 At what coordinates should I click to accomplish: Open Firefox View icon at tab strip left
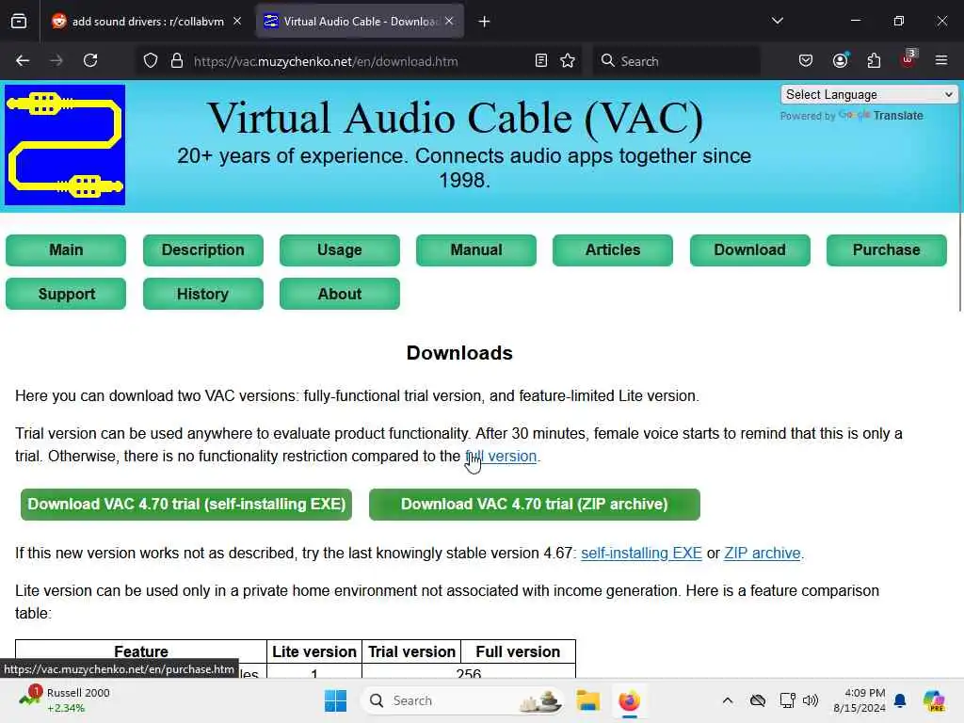pyautogui.click(x=19, y=22)
